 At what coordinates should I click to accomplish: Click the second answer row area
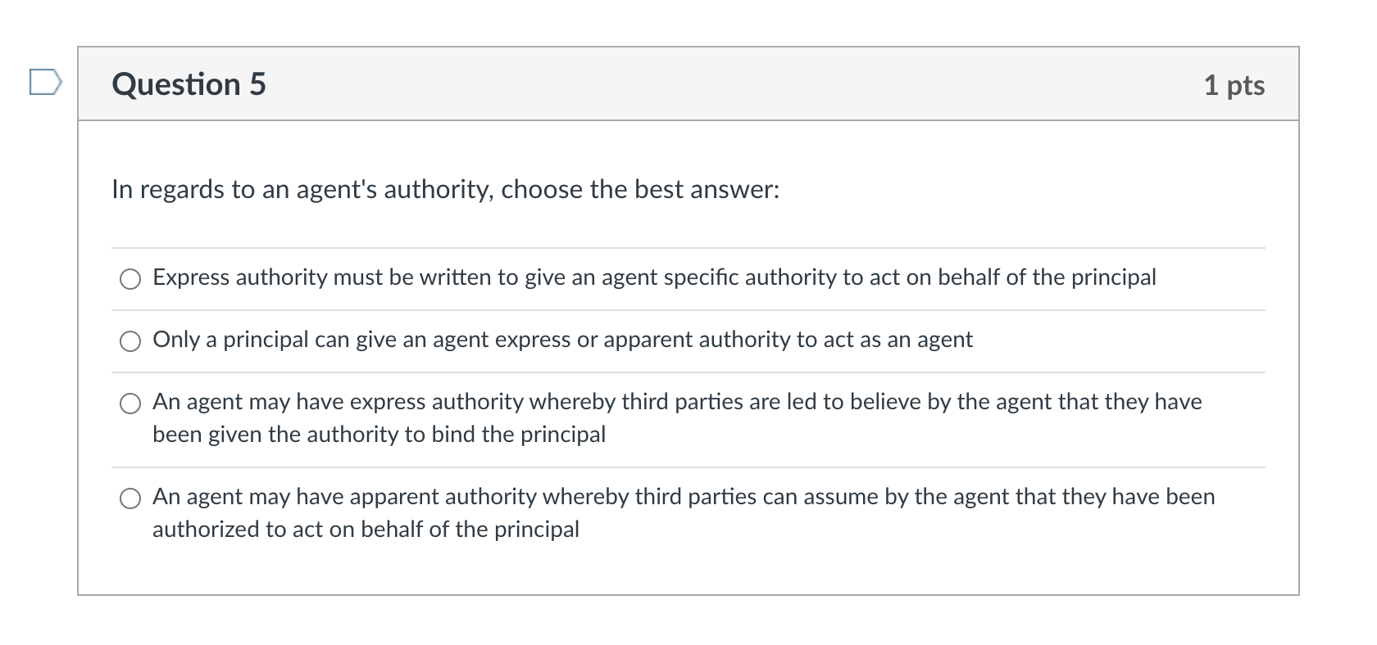(x=688, y=341)
